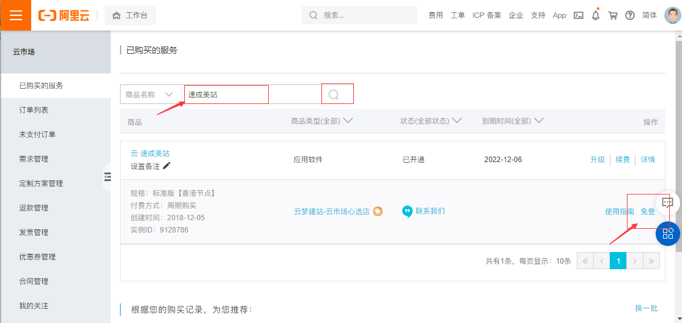Open the 支持 menu
The height and width of the screenshot is (323, 682).
tap(538, 15)
